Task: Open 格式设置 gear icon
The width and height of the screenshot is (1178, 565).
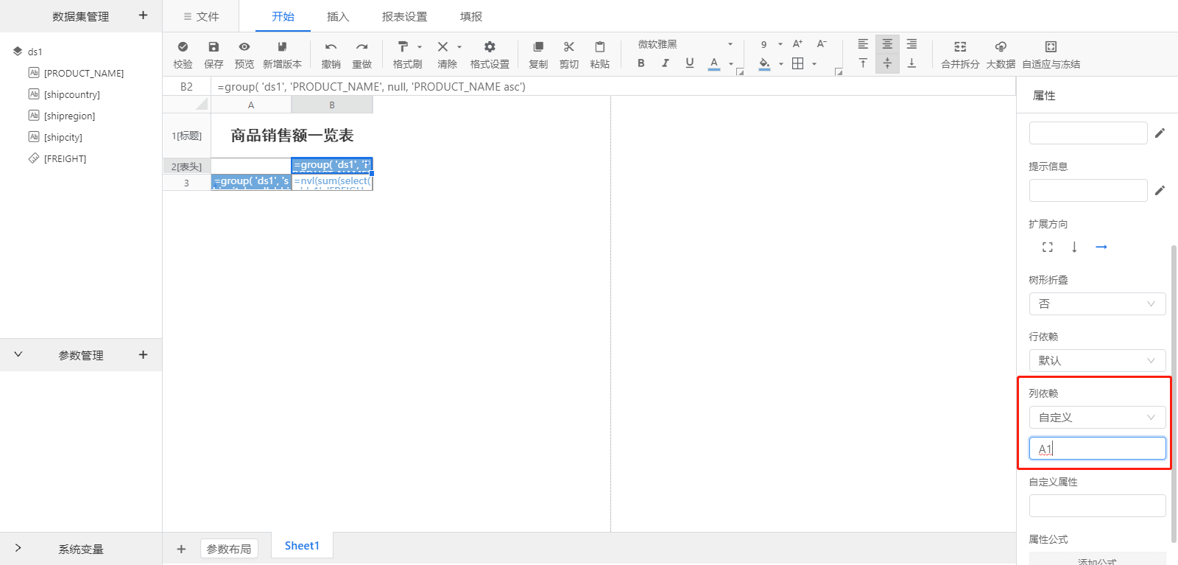Action: click(490, 46)
